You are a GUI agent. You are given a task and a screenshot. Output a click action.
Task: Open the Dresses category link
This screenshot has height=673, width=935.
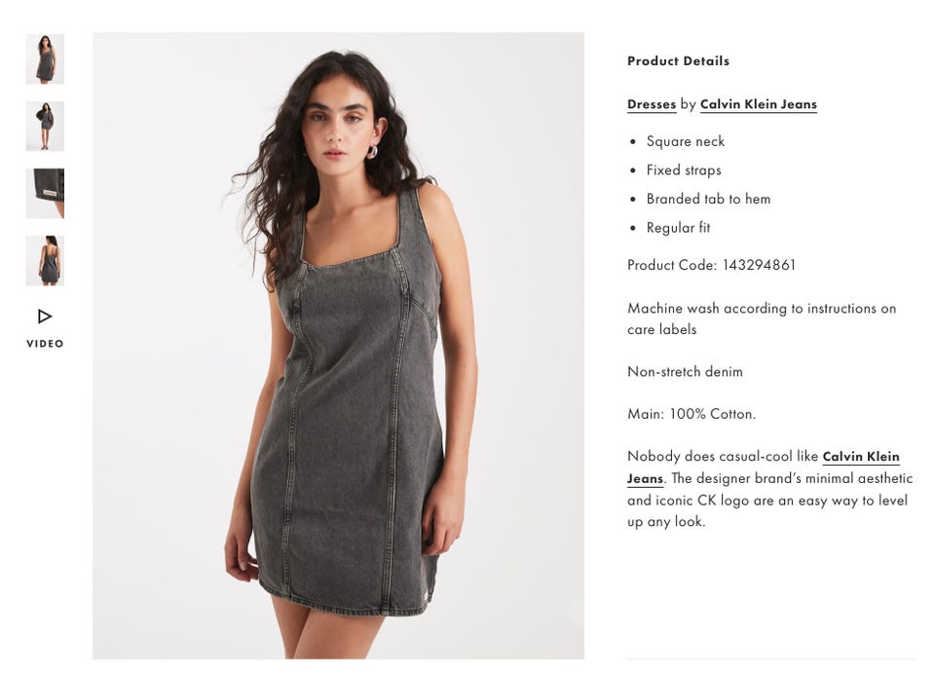652,104
